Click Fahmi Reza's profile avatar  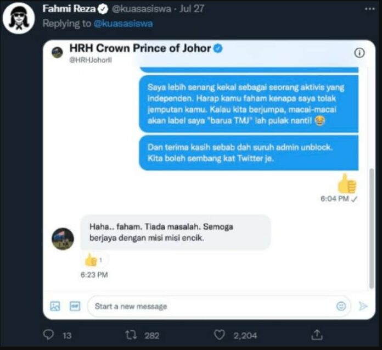click(x=19, y=18)
